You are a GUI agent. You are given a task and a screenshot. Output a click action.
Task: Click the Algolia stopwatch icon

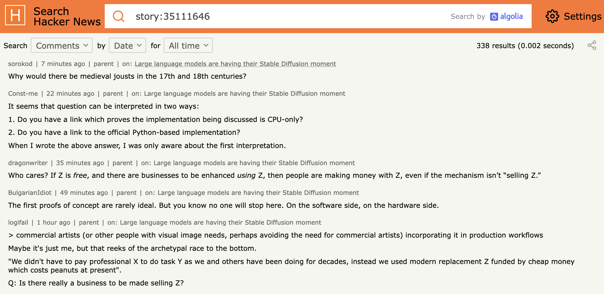pyautogui.click(x=494, y=16)
